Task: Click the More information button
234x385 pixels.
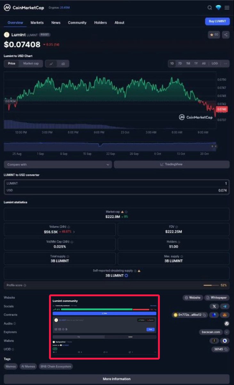Action: (x=117, y=379)
